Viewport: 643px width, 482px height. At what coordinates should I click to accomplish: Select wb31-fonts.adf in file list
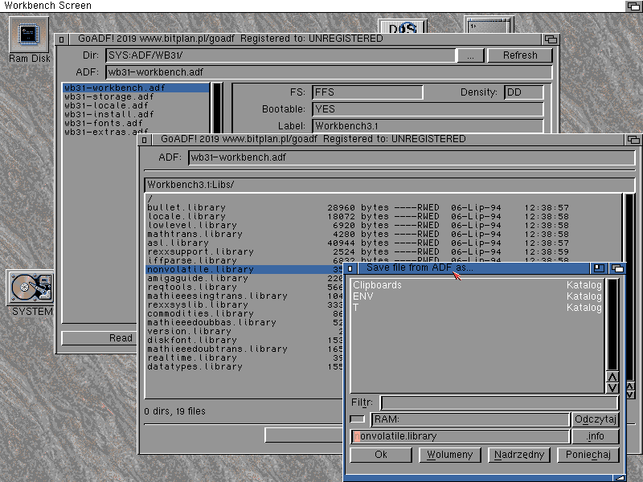pos(136,123)
